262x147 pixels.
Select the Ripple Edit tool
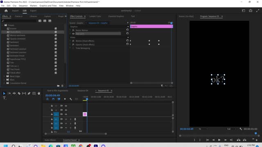tap(14, 94)
